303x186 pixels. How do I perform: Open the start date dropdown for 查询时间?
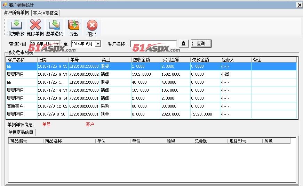click(x=57, y=44)
